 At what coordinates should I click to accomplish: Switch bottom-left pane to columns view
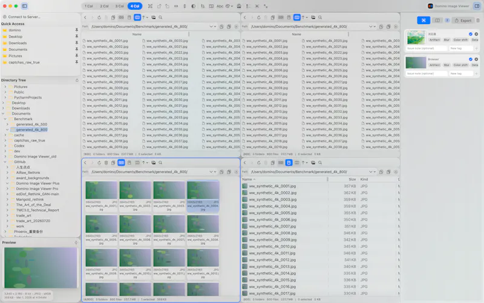[x=137, y=162]
